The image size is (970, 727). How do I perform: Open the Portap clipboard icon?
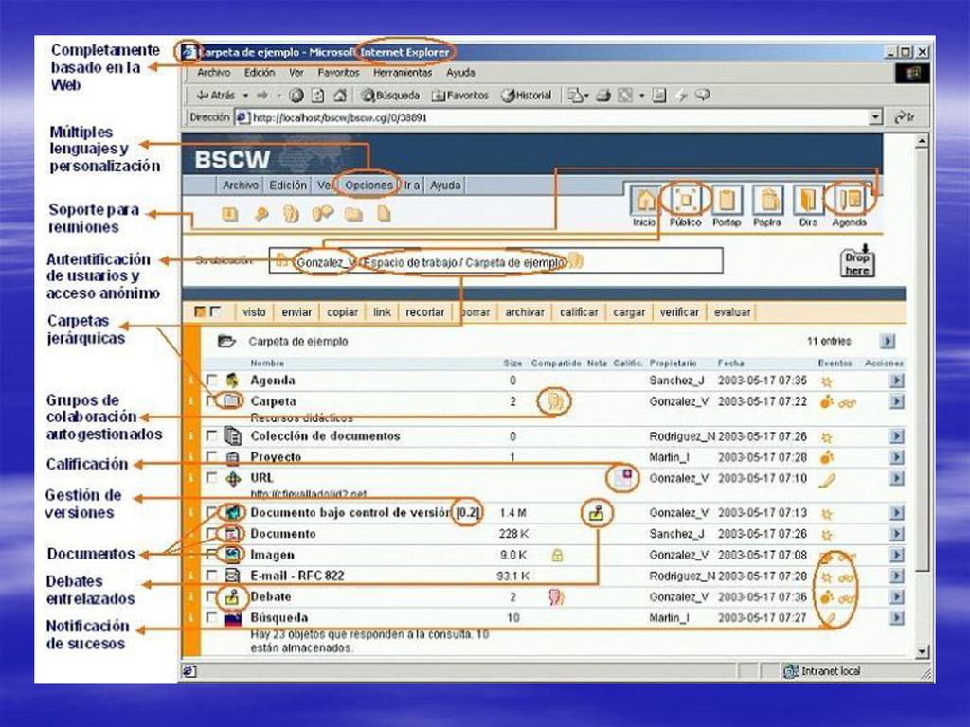point(727,201)
